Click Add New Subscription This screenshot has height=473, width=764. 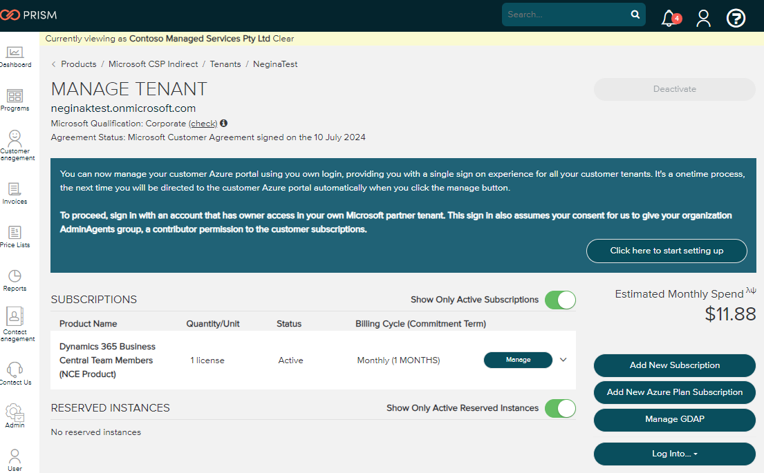click(674, 365)
